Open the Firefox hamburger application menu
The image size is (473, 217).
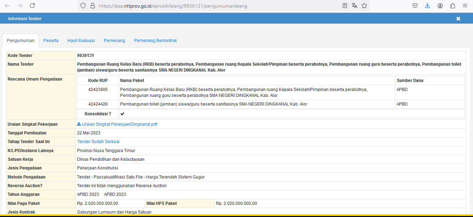click(465, 6)
